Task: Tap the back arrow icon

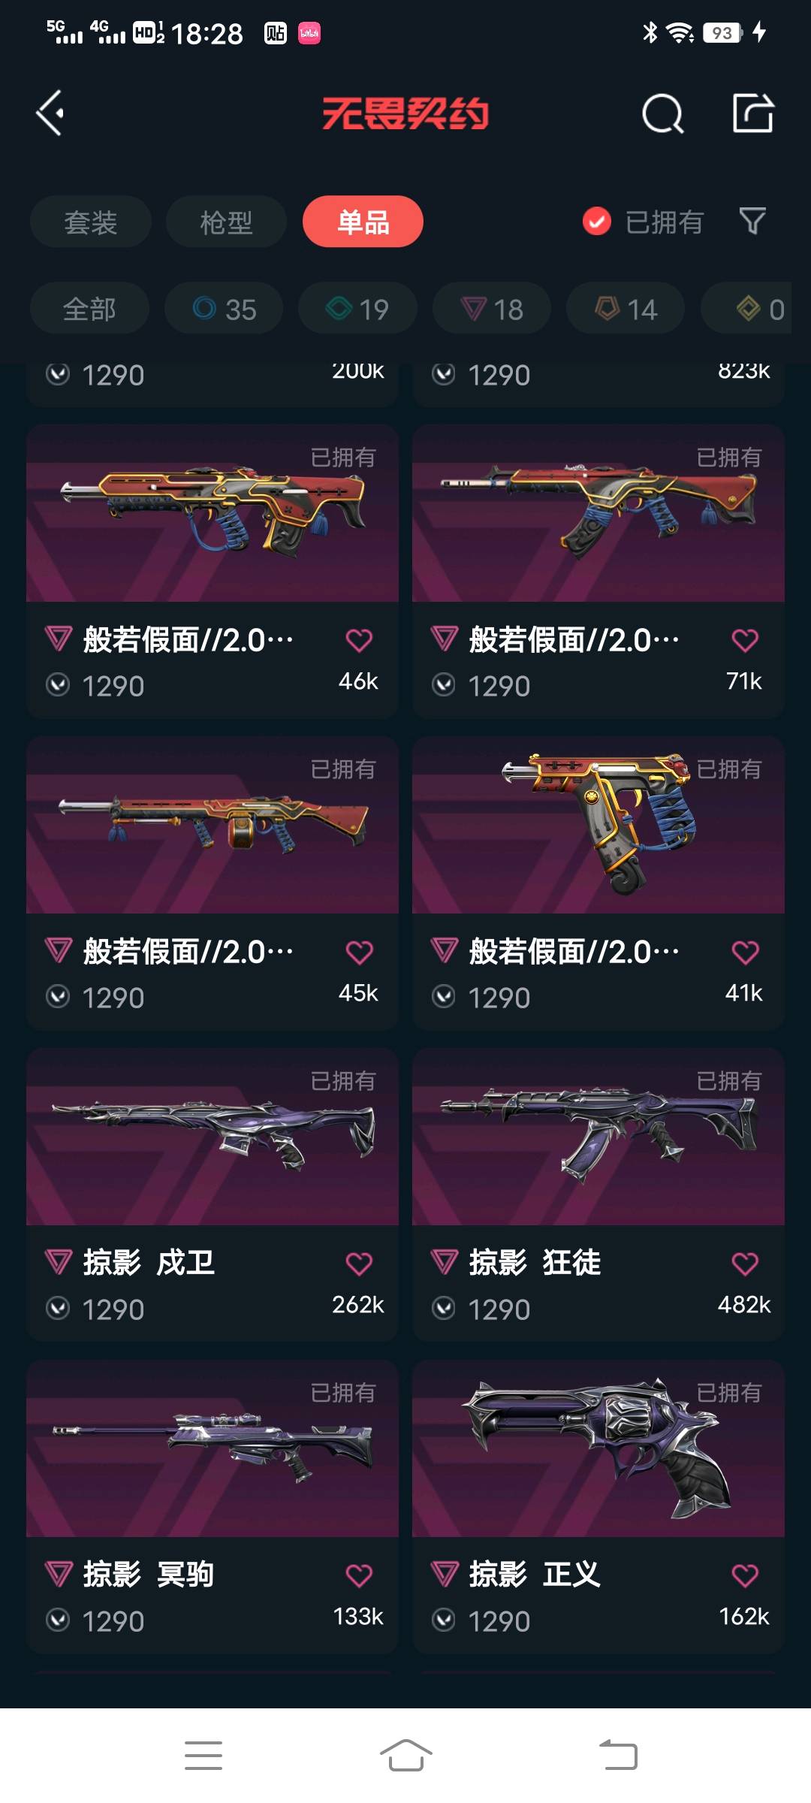Action: (50, 113)
